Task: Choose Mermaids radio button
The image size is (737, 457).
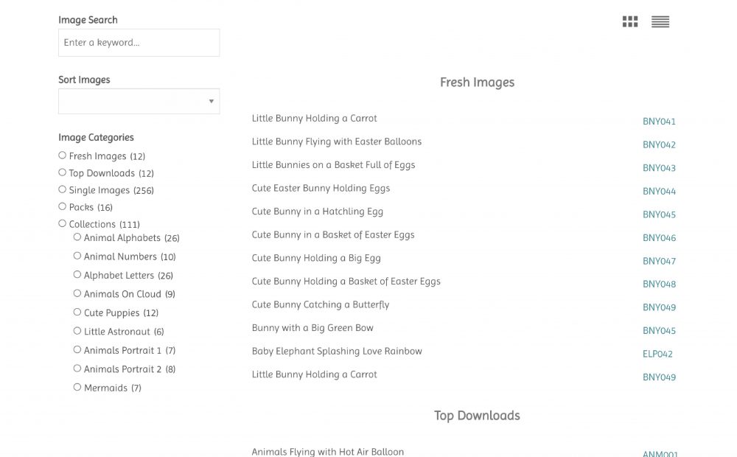Action: (77, 388)
